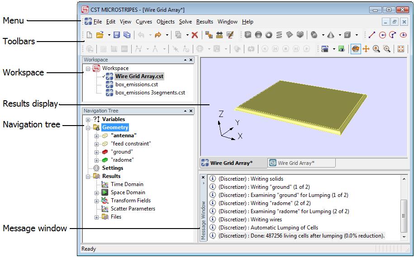
Task: Click the extruded polygon solid icon
Action: pos(300,35)
